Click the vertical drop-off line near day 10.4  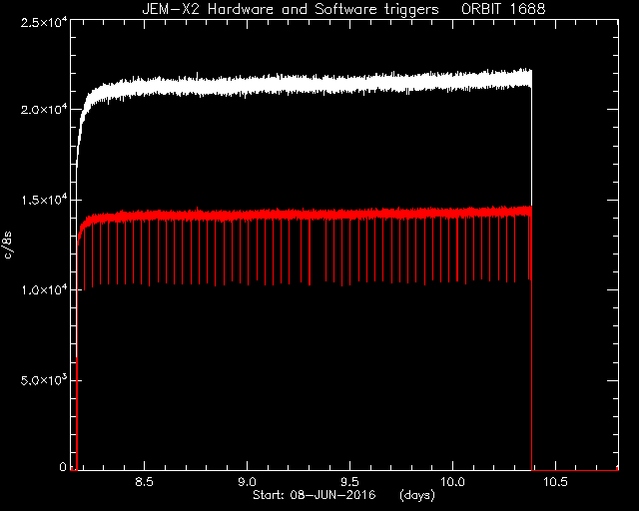coord(532,268)
